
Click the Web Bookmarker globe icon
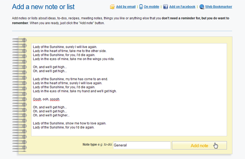[202, 7]
